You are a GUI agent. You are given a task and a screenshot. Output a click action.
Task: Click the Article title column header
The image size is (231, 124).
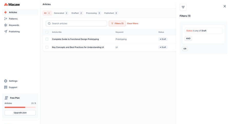[57, 32]
